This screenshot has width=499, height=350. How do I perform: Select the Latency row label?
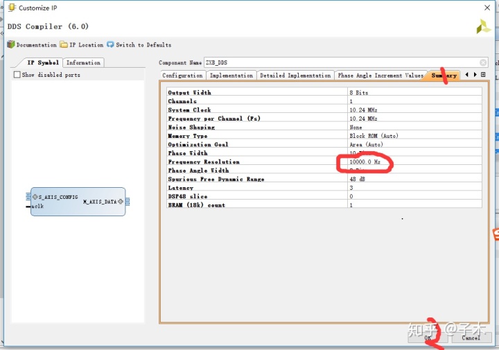tap(180, 188)
